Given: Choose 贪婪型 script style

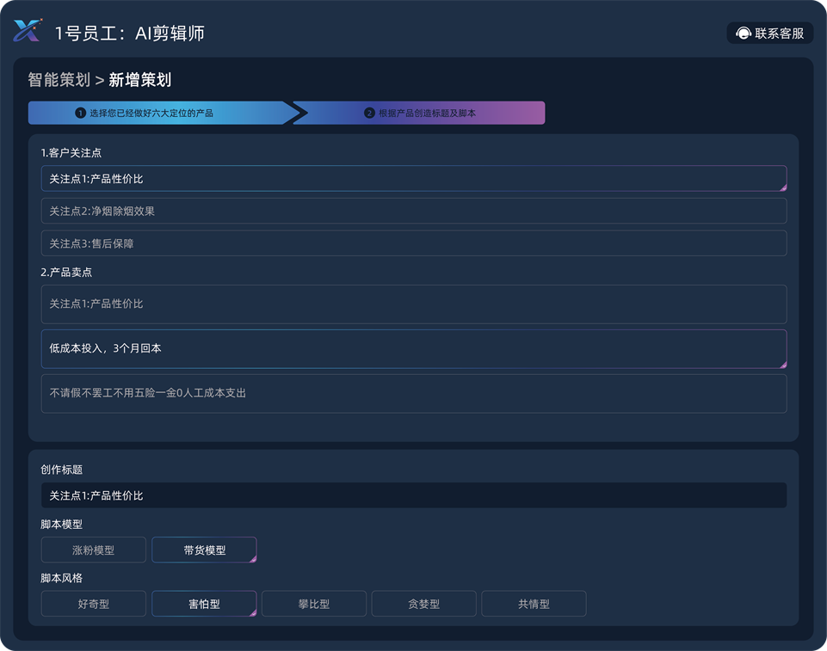Looking at the screenshot, I should click(423, 604).
